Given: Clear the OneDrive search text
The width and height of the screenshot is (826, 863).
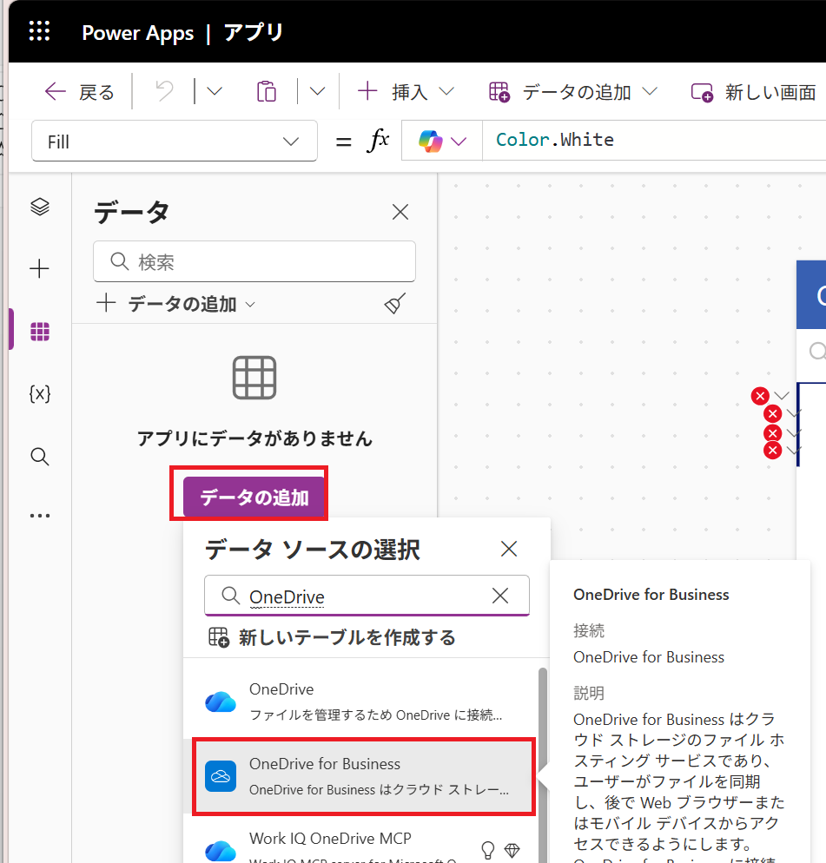Looking at the screenshot, I should pos(500,596).
